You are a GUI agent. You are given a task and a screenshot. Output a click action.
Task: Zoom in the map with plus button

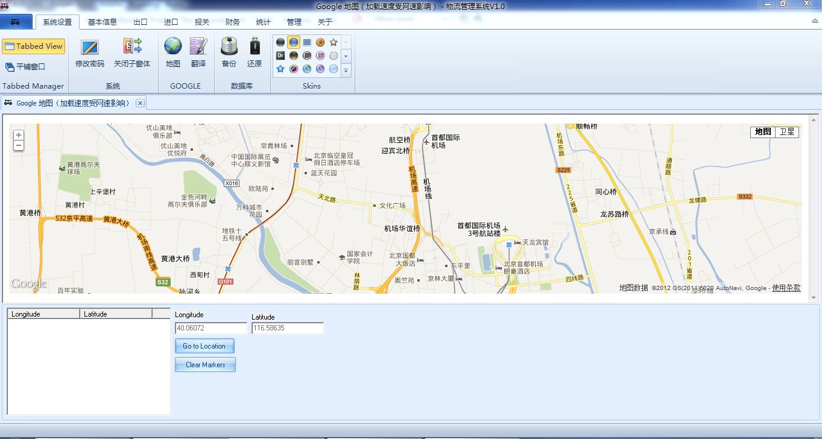click(x=19, y=135)
